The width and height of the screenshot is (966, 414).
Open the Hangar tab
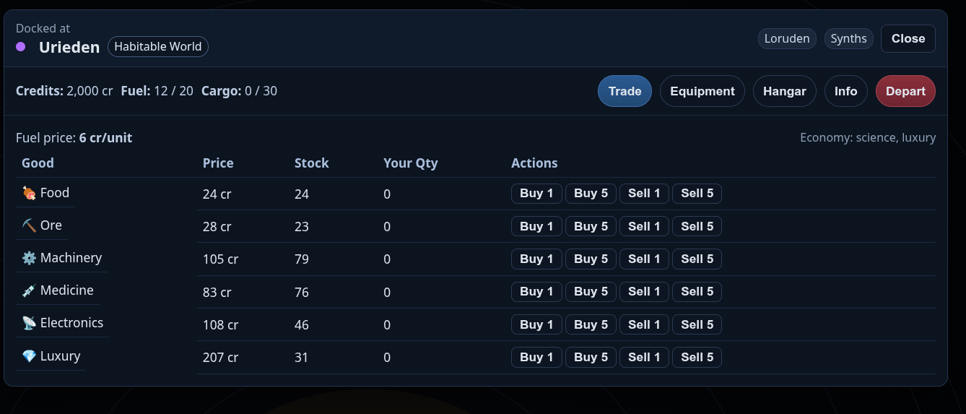click(x=784, y=91)
